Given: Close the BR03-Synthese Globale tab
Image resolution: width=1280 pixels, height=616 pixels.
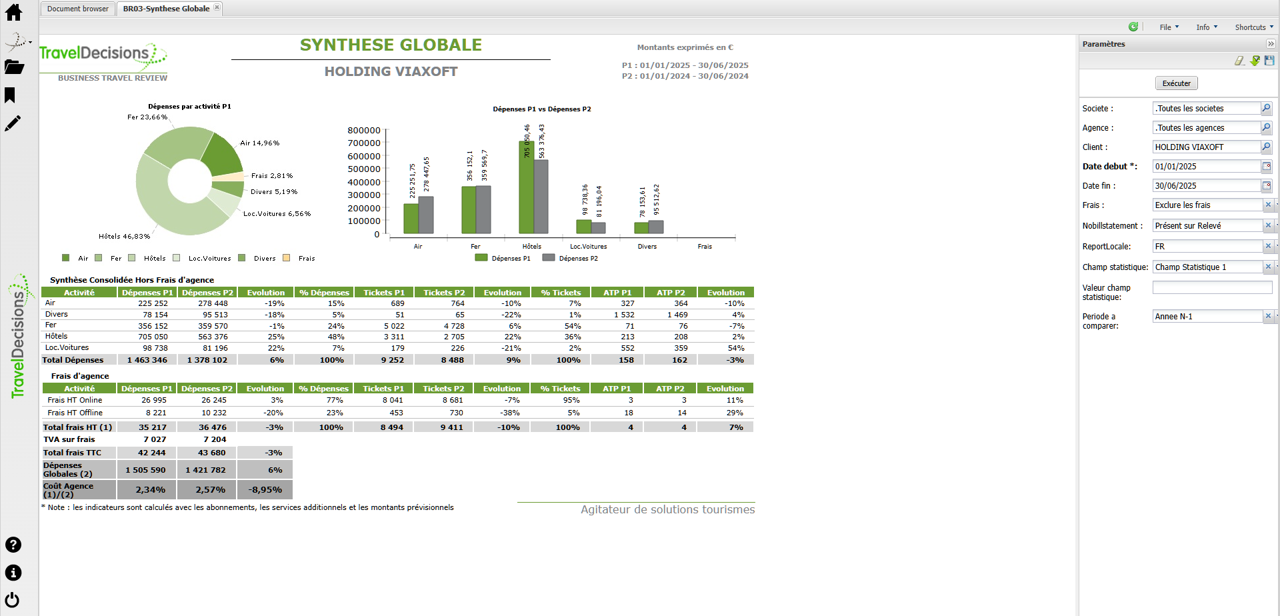Looking at the screenshot, I should pyautogui.click(x=217, y=8).
